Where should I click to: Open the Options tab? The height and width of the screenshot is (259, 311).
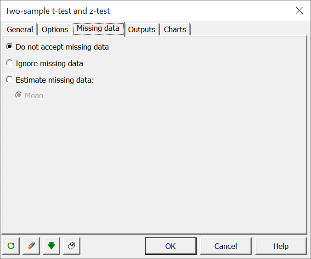coord(55,29)
